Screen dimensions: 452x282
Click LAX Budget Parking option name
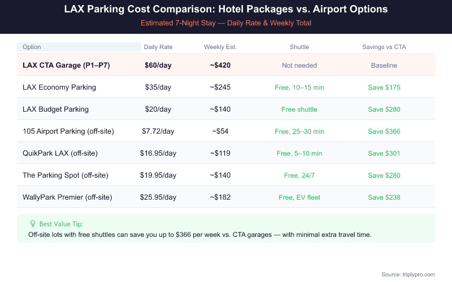(x=55, y=109)
